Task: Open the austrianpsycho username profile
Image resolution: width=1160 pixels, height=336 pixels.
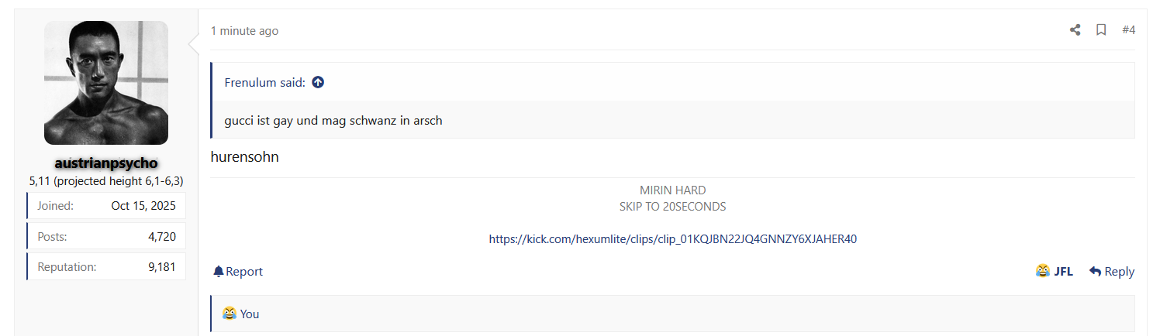Action: [x=106, y=164]
